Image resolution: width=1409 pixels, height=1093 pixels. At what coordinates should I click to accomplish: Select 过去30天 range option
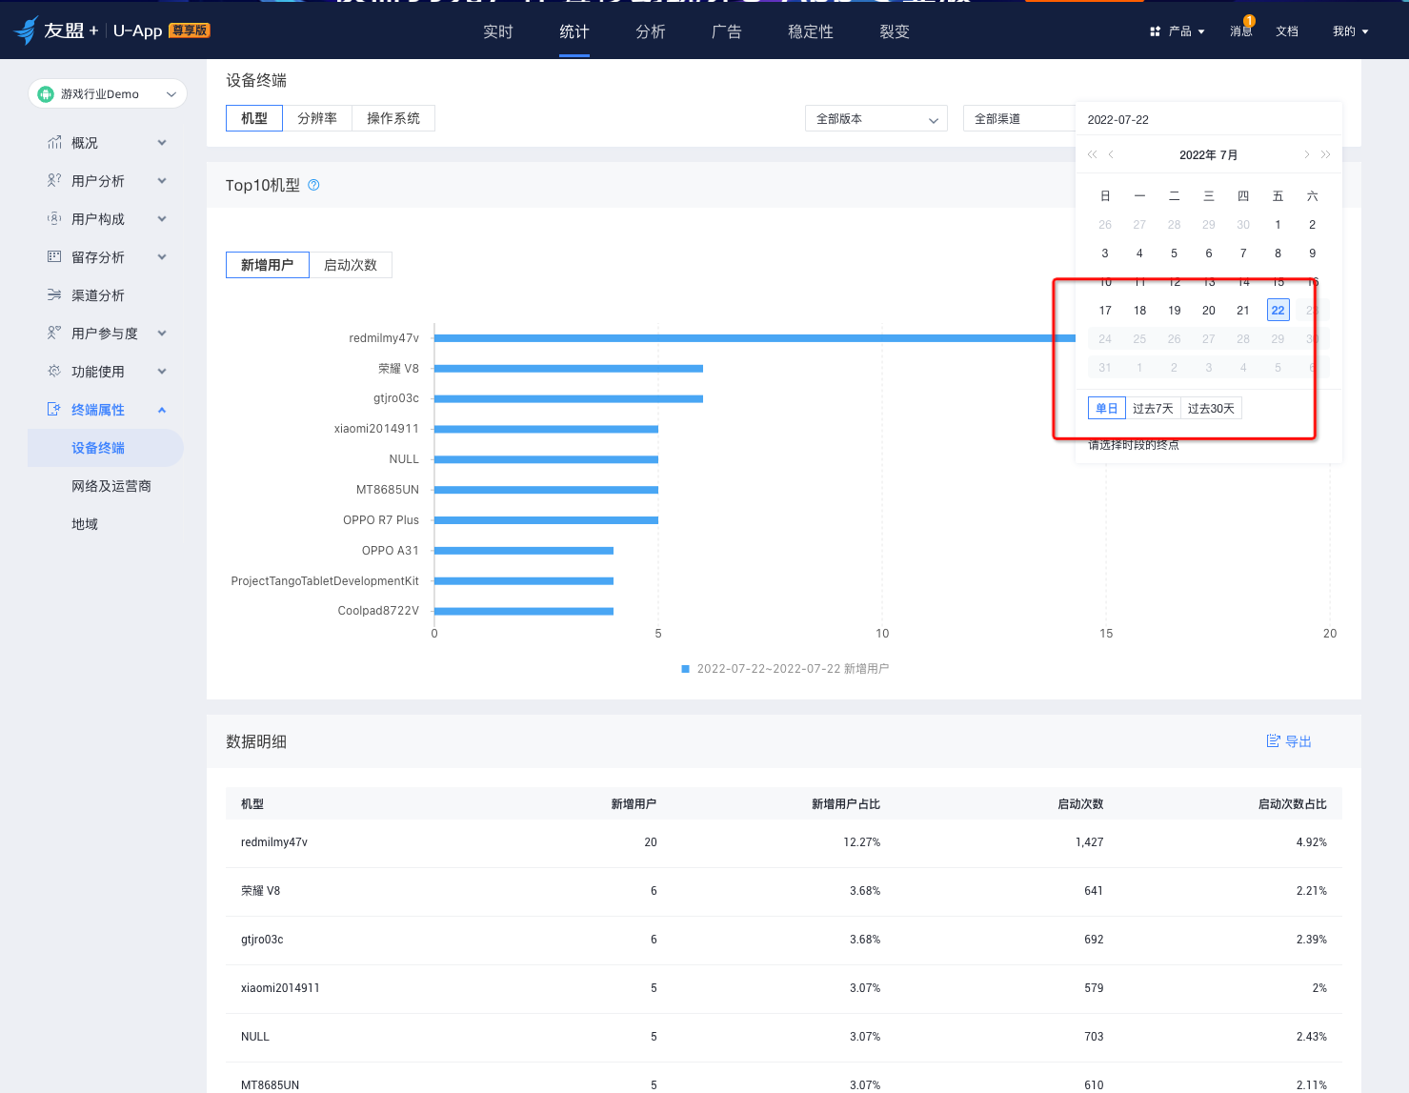click(x=1211, y=408)
